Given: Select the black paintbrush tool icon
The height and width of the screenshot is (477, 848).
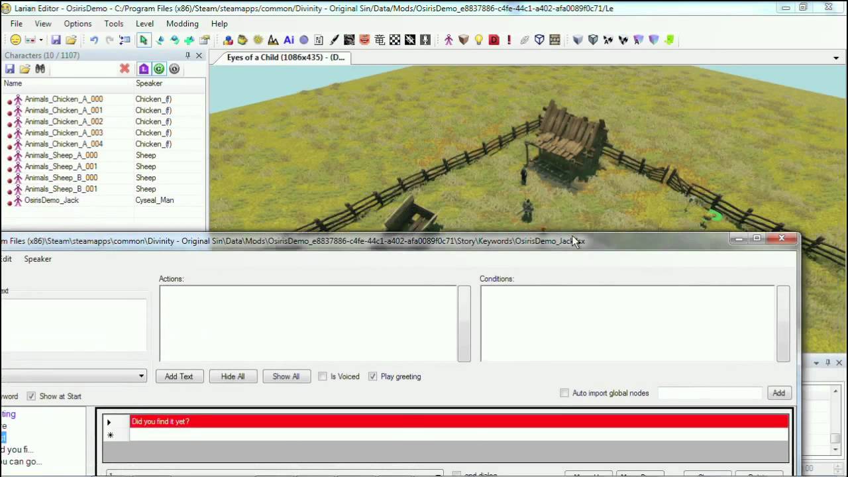Looking at the screenshot, I should (334, 40).
